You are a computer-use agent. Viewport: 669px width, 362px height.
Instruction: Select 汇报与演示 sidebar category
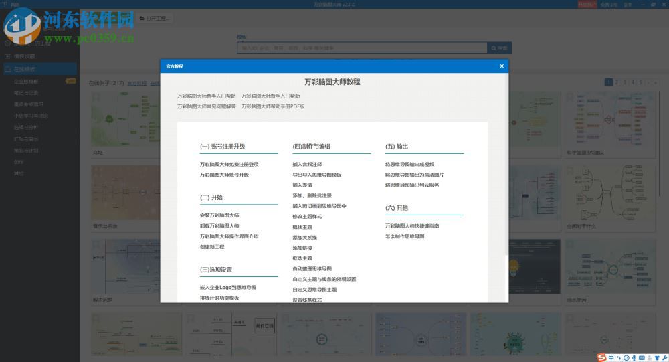pos(26,139)
